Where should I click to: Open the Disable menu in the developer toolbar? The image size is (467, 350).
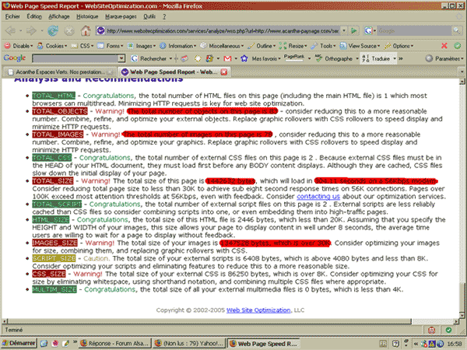pyautogui.click(x=18, y=46)
